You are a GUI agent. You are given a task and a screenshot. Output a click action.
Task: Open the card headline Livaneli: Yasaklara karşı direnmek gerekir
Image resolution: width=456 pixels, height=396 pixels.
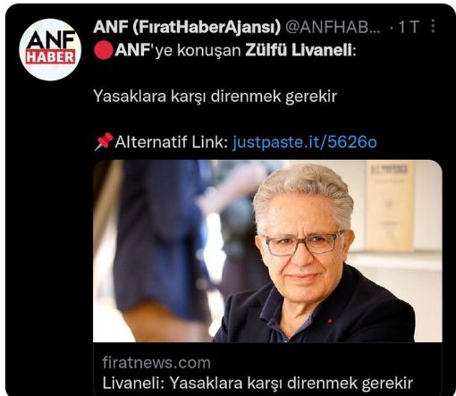(258, 383)
